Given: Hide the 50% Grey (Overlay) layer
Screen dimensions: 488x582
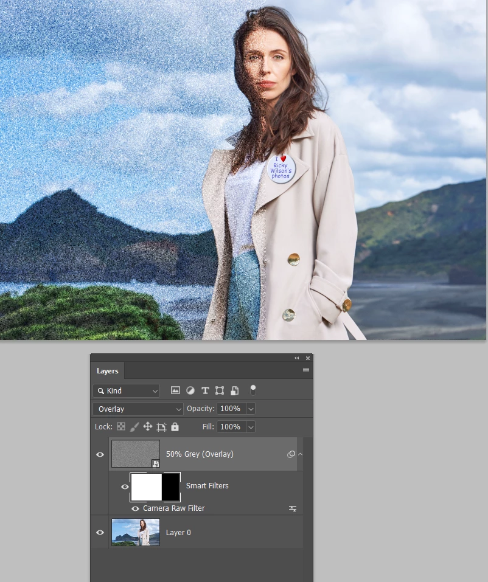Looking at the screenshot, I should pos(100,454).
